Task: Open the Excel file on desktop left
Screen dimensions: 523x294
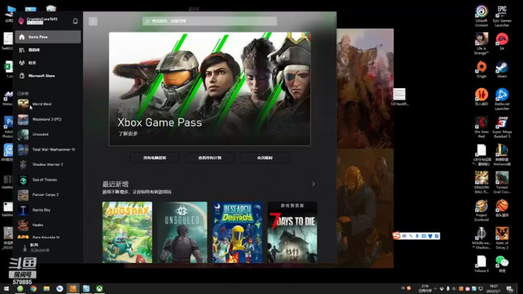Action: pyautogui.click(x=8, y=70)
